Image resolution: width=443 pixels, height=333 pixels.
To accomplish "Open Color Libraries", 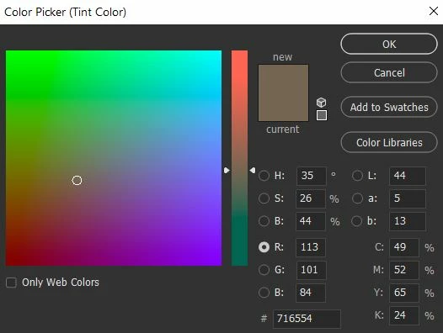I will click(389, 142).
